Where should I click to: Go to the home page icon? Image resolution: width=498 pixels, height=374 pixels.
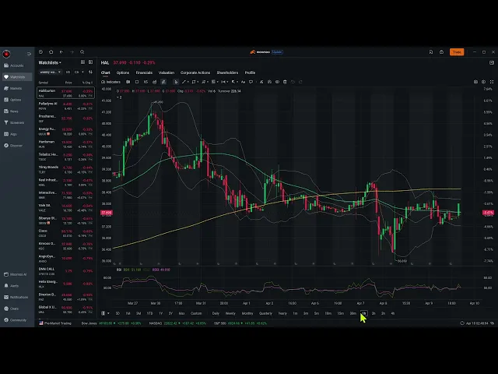[51, 52]
